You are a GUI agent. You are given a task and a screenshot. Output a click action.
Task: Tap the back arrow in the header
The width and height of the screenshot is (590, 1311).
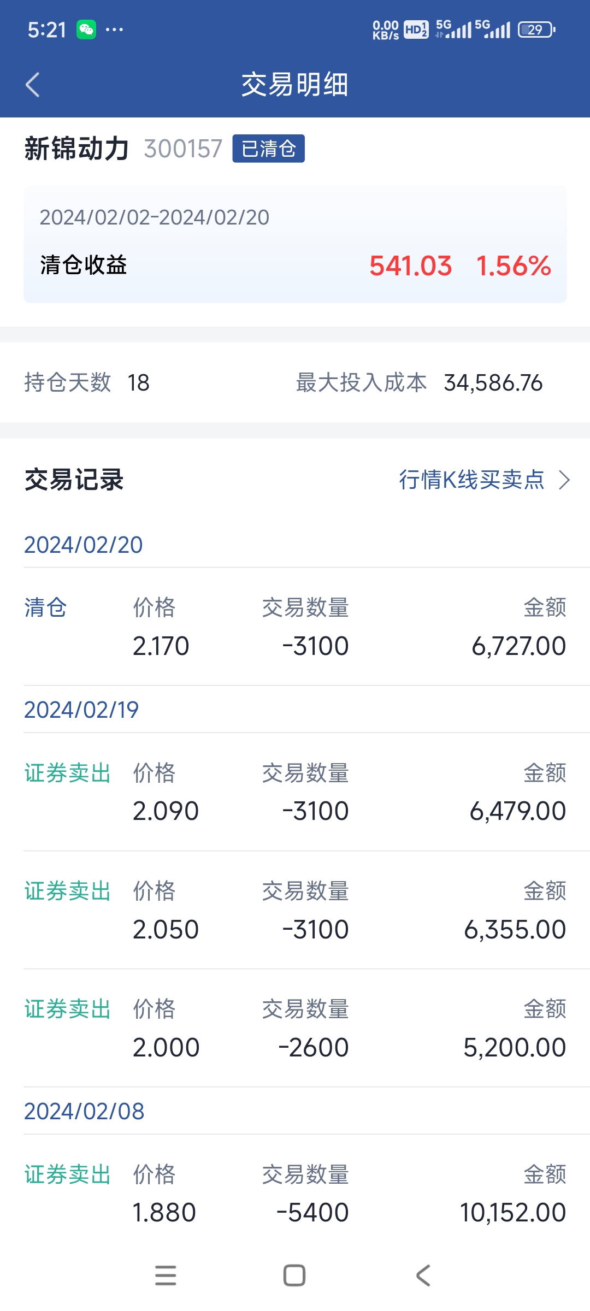point(33,85)
